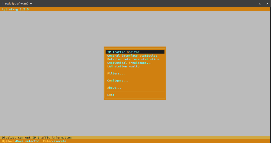271x143 pixels.
Task: Click Exit in the iptraf menu
Action: click(111, 95)
